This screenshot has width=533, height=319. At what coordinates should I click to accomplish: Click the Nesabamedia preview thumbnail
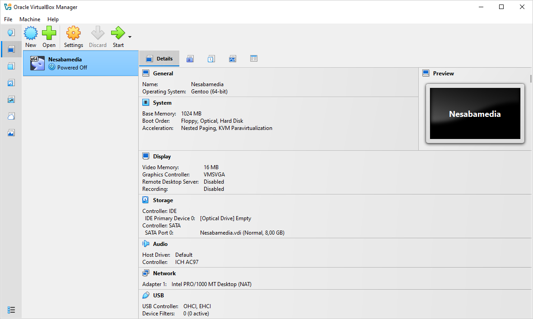pyautogui.click(x=475, y=114)
